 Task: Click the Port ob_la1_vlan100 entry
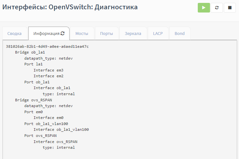[46, 124]
